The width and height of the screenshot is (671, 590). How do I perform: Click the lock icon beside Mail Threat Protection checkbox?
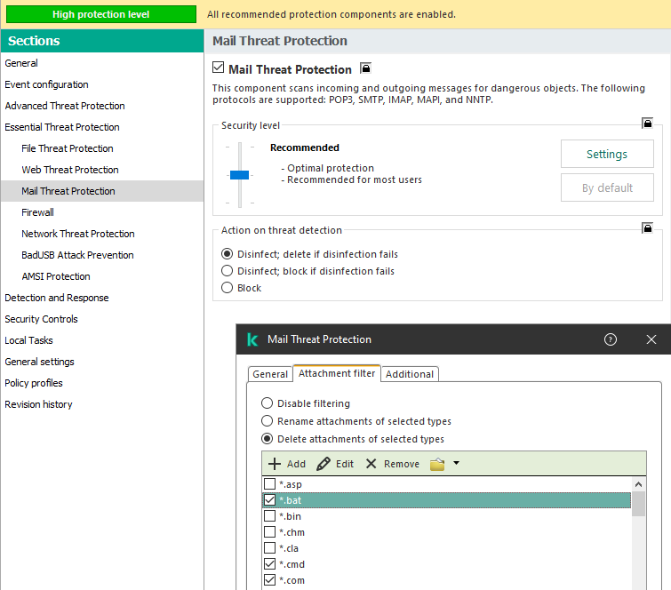(365, 68)
